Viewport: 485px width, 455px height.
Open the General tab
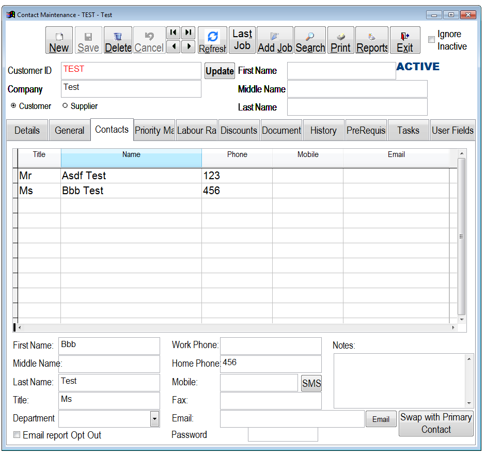tap(69, 131)
